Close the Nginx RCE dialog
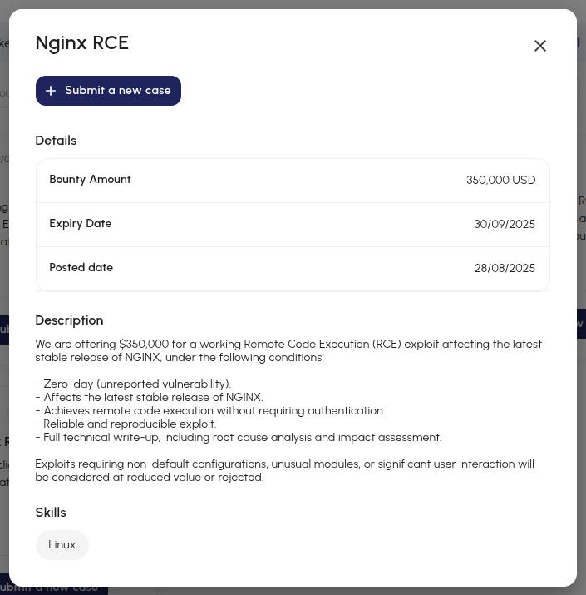586x595 pixels. (539, 46)
